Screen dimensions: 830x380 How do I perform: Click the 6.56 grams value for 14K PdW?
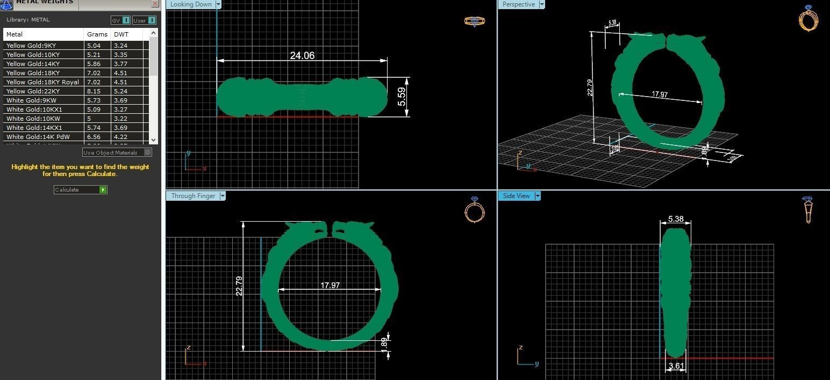pos(94,137)
